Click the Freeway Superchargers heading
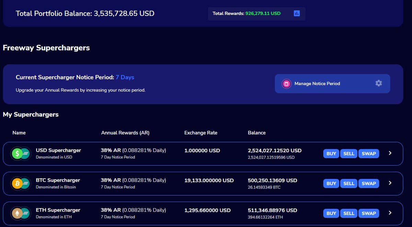The height and width of the screenshot is (227, 412). click(46, 48)
